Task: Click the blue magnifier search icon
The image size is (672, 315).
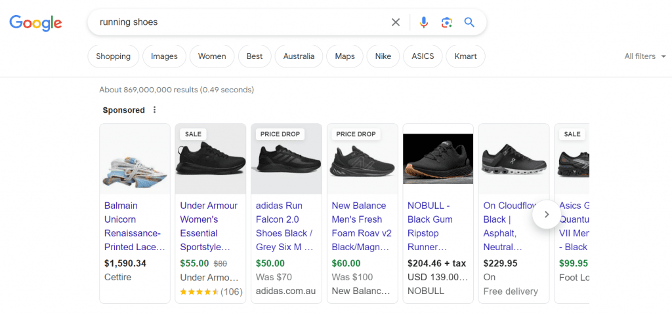Action: 469,22
